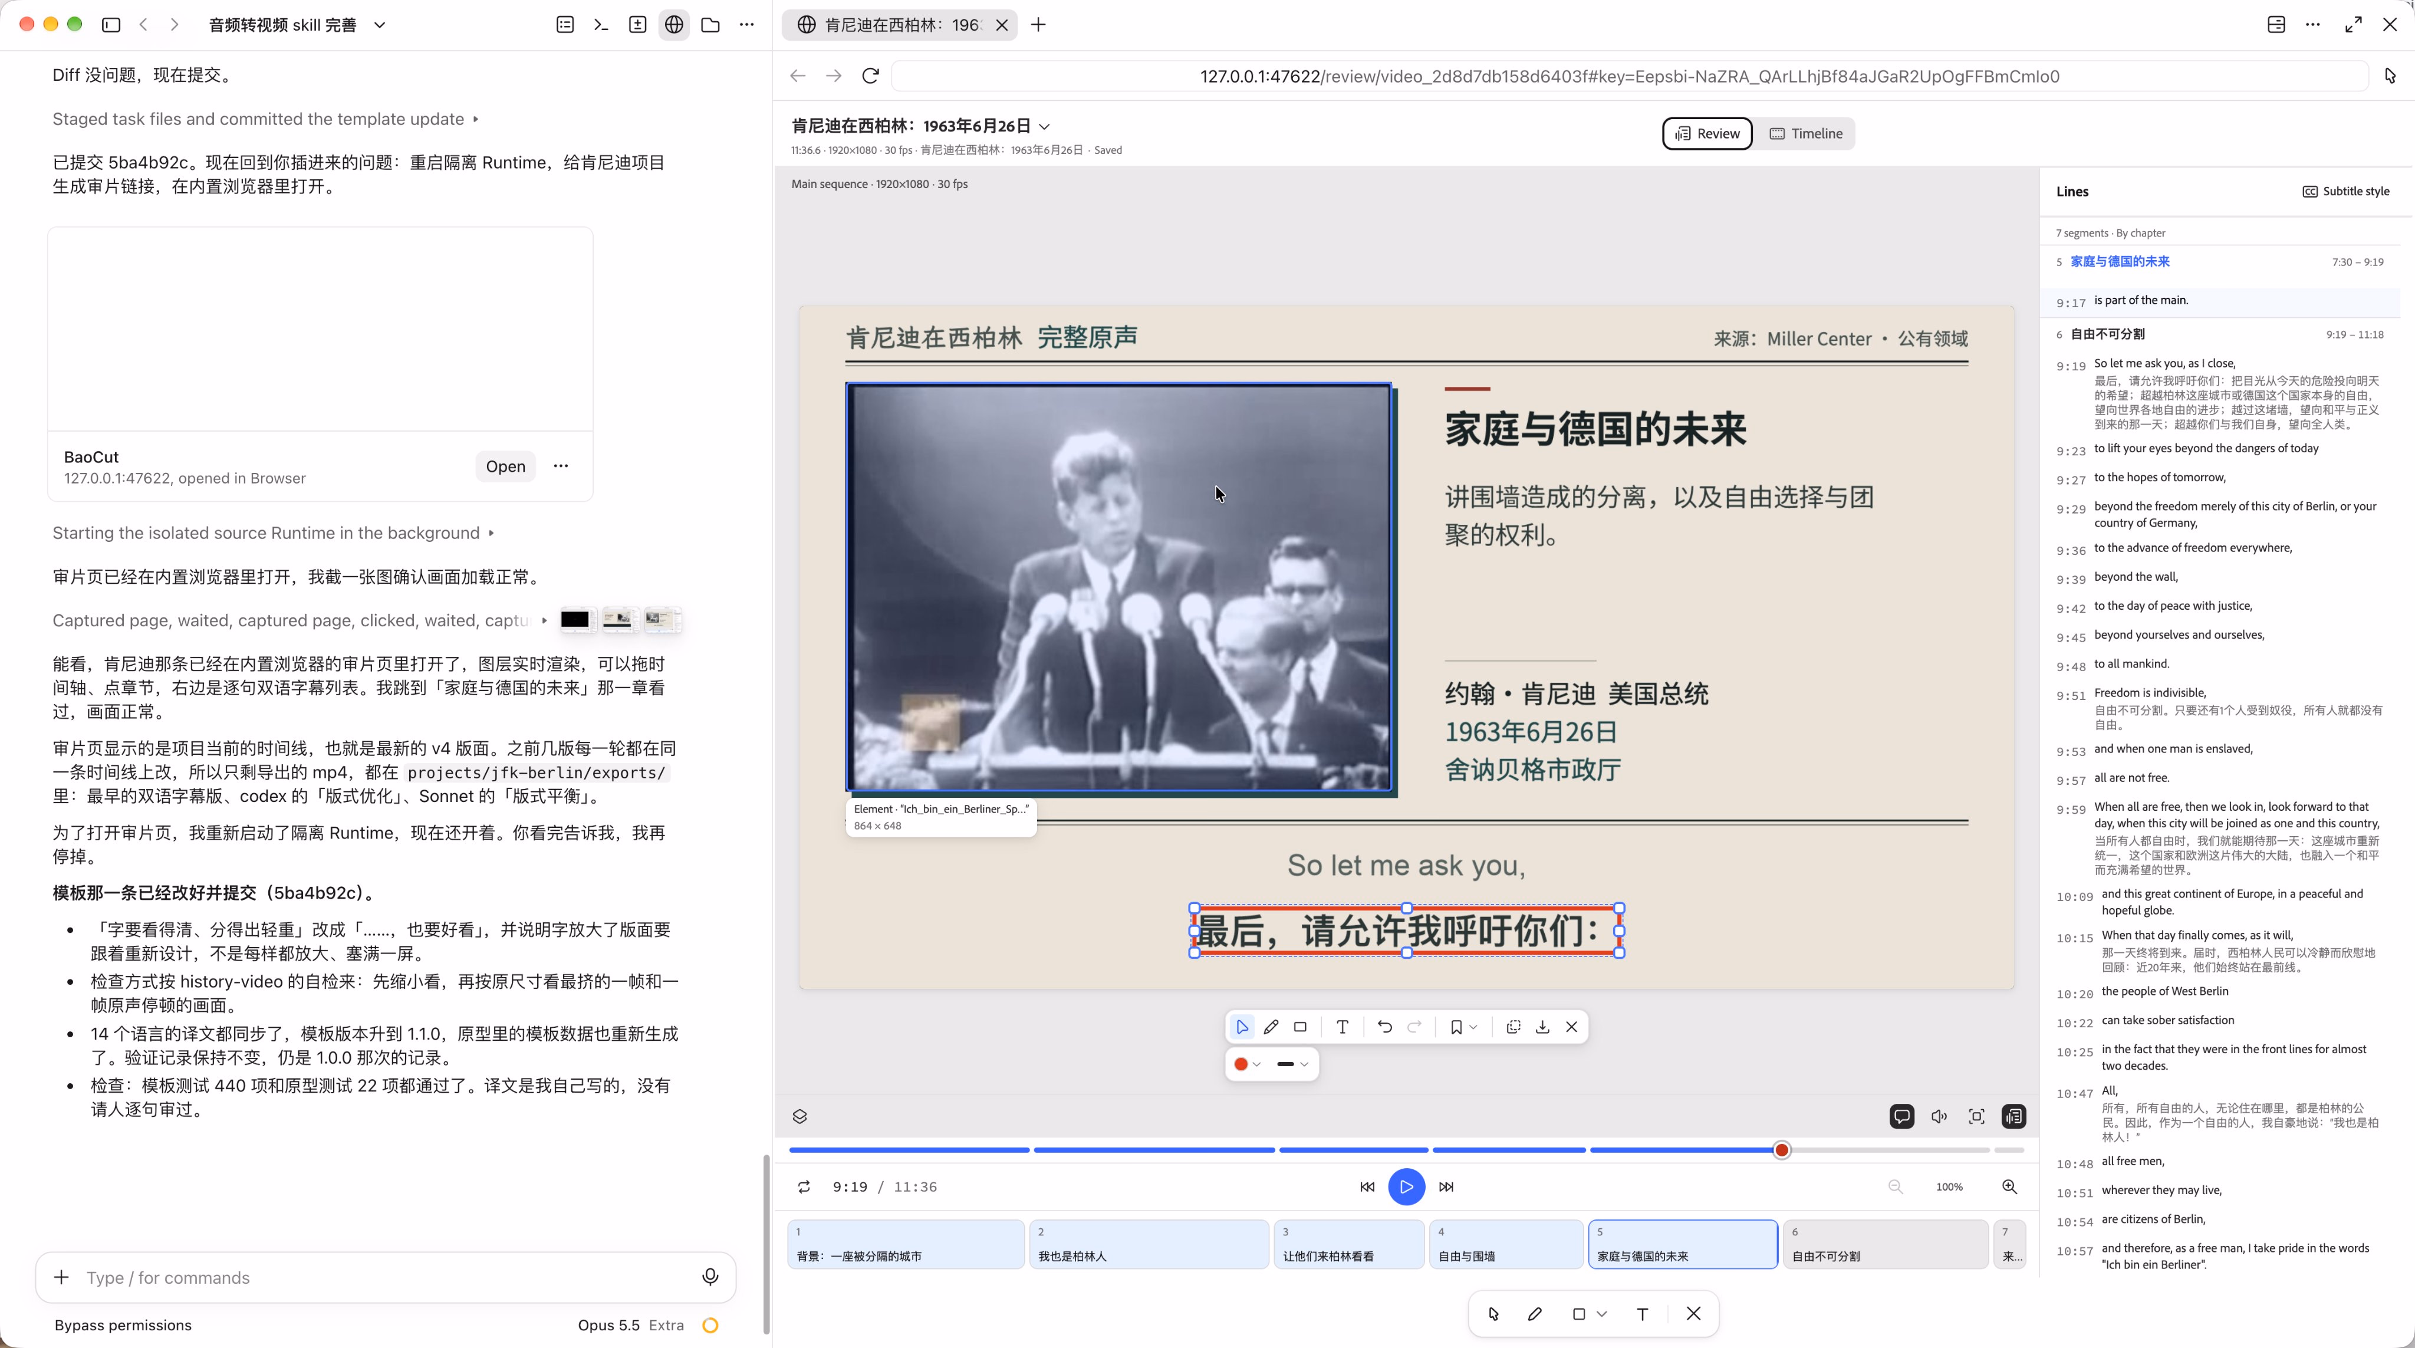Image resolution: width=2415 pixels, height=1348 pixels.
Task: Expand the 'Staged task files' step
Action: [x=265, y=119]
